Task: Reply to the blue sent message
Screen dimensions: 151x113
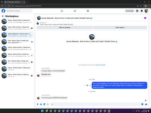Action: pyautogui.click(x=87, y=85)
